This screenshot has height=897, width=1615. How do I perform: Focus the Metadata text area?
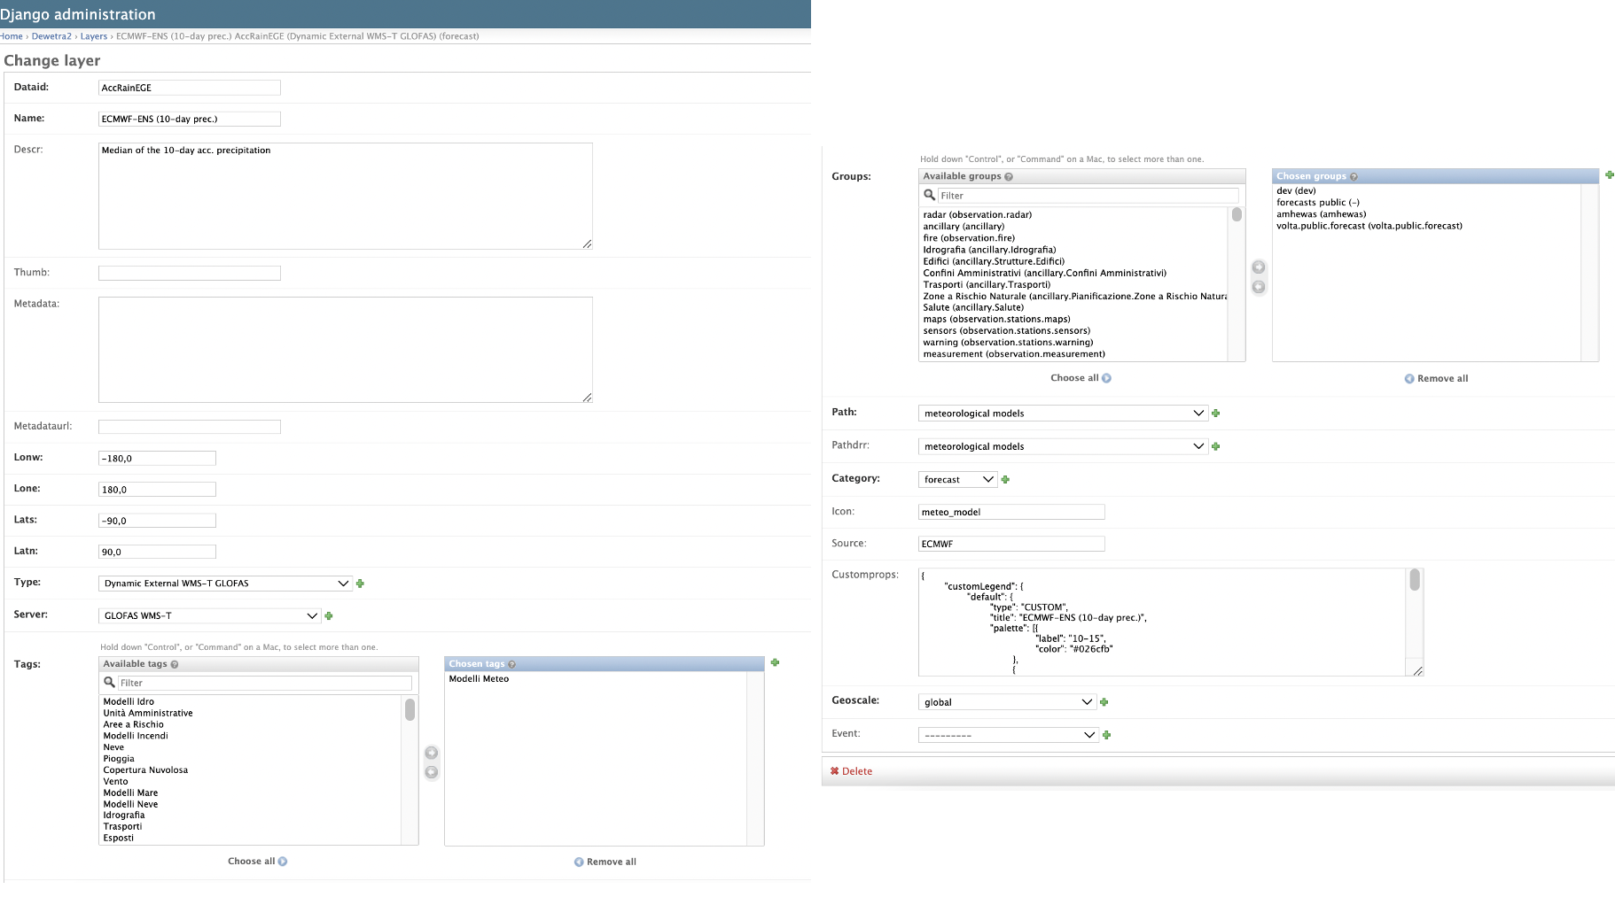pyautogui.click(x=346, y=350)
